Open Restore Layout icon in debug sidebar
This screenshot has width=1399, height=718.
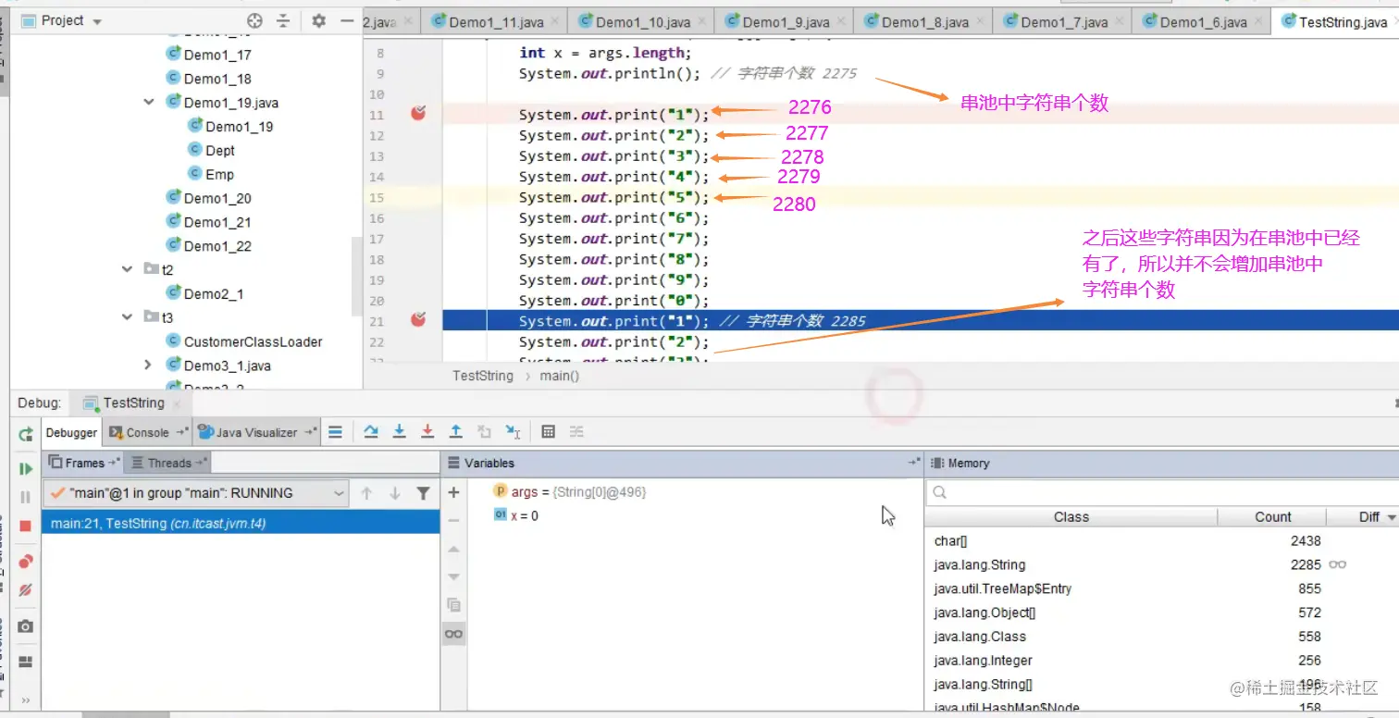tap(26, 662)
